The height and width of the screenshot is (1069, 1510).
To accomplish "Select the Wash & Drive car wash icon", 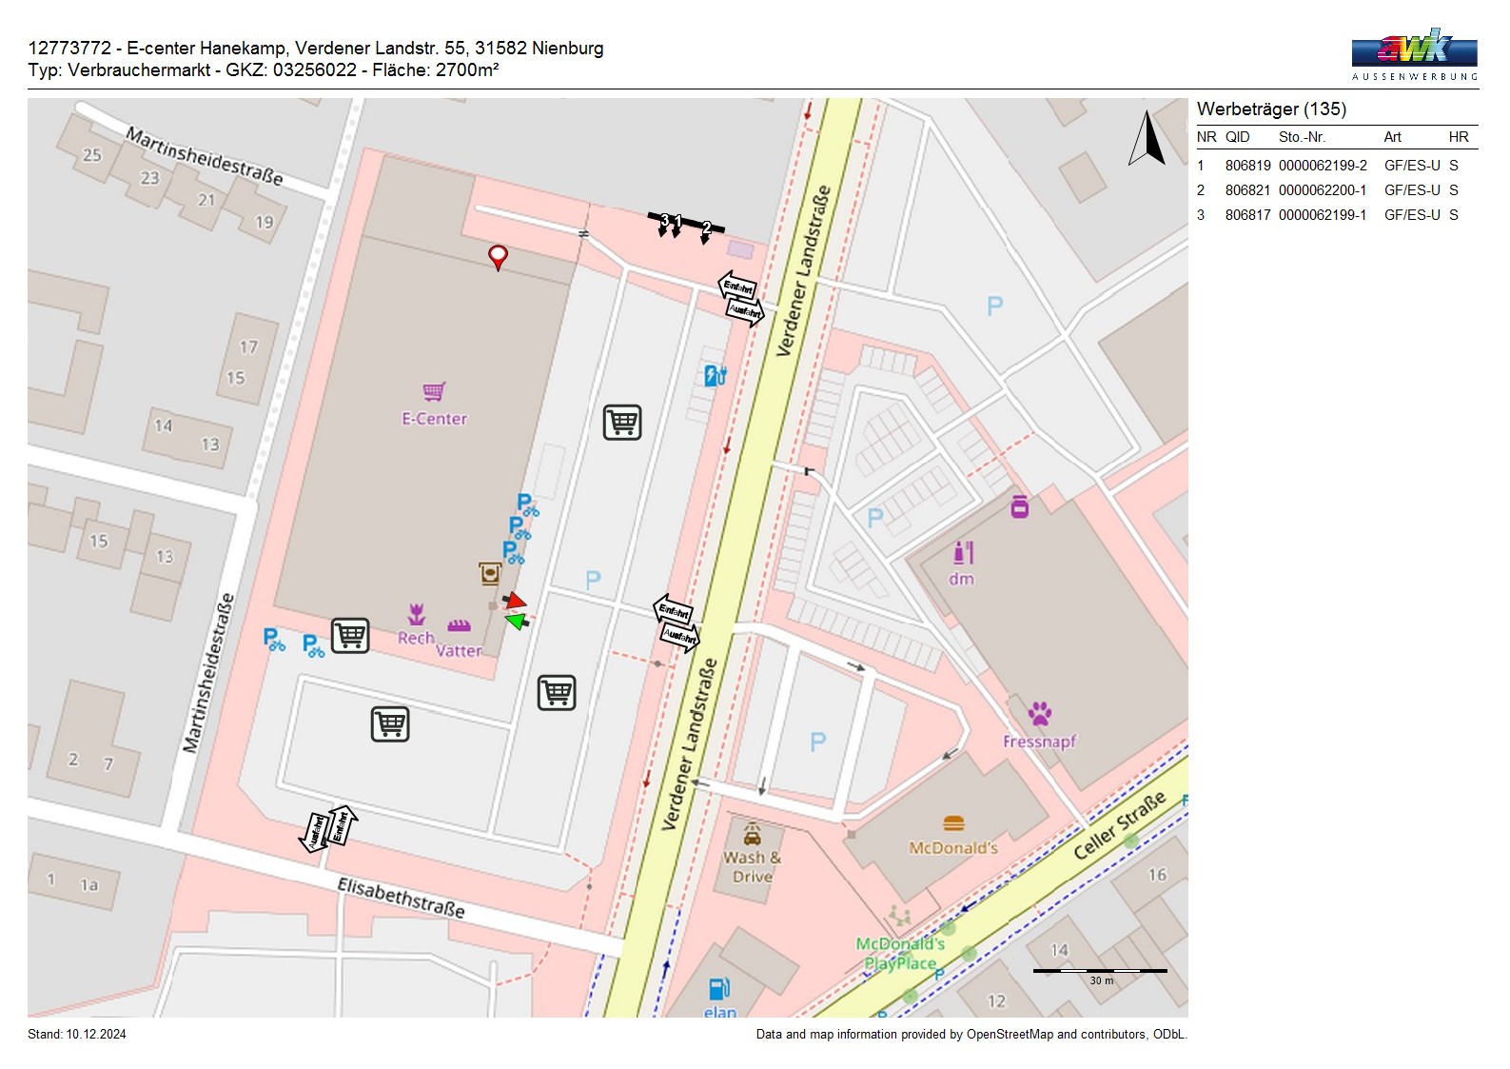I will (x=752, y=835).
